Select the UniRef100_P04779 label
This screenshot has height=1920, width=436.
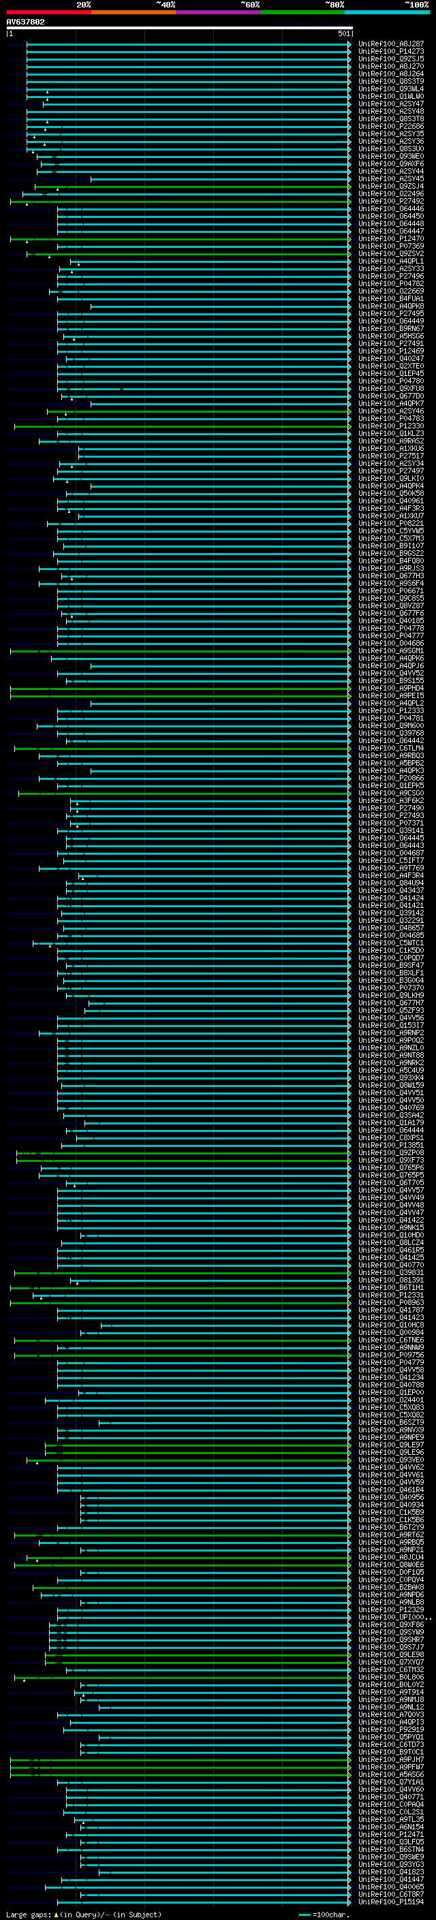tap(391, 1362)
